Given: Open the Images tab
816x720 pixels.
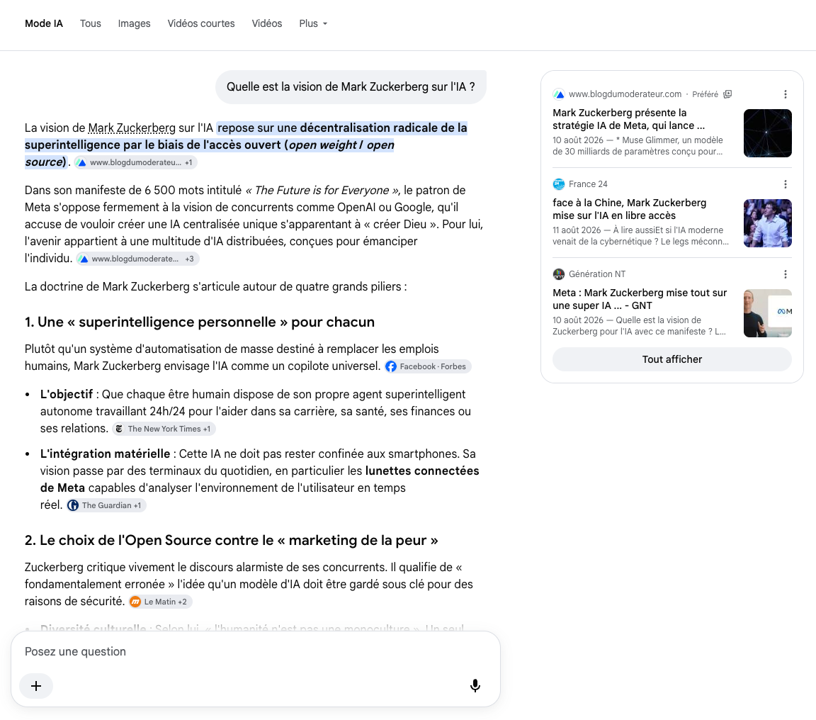Looking at the screenshot, I should (135, 23).
